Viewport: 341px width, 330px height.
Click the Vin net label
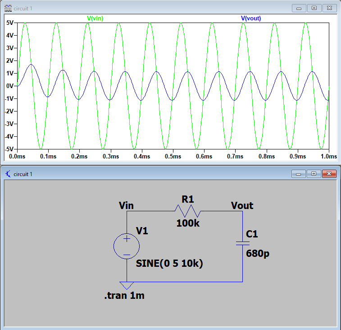click(126, 205)
